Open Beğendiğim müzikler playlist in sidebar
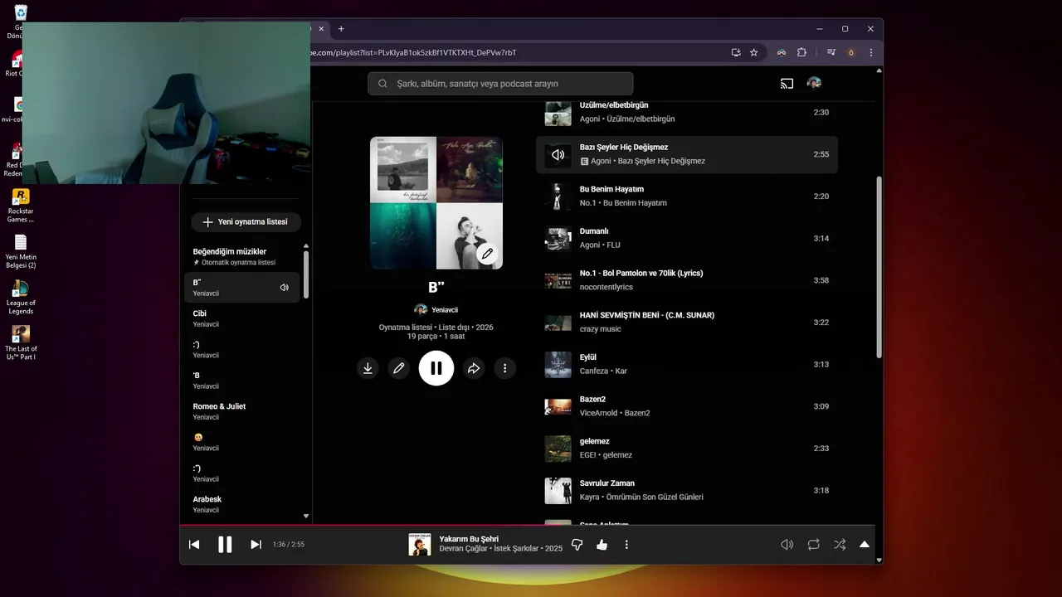This screenshot has width=1062, height=597. (x=241, y=256)
